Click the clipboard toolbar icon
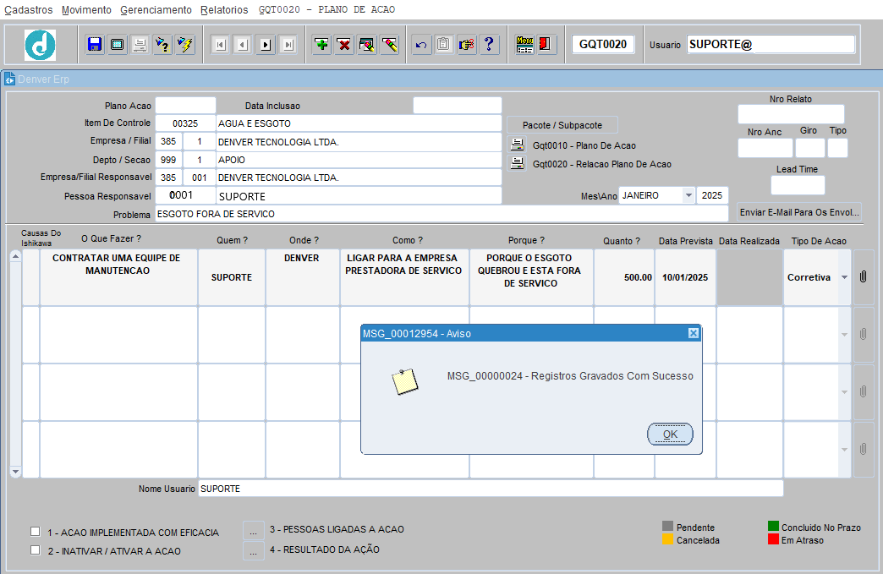The height and width of the screenshot is (574, 883). [444, 45]
